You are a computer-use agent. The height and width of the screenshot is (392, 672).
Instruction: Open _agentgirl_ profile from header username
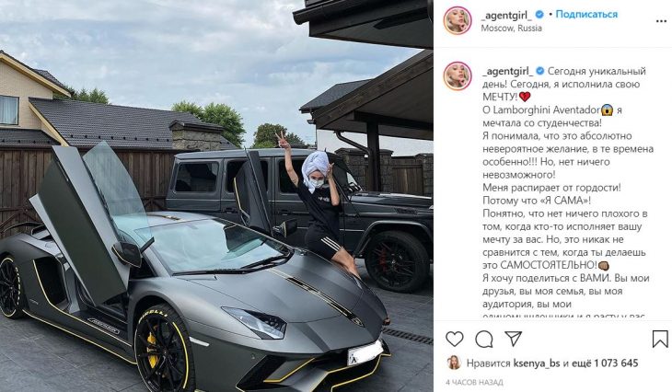click(506, 15)
